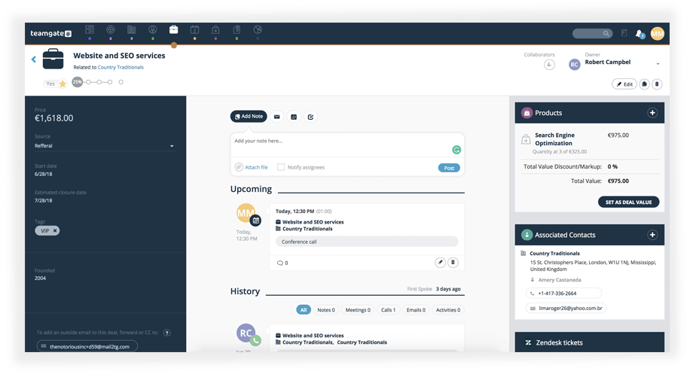Go back using the left chevron arrow
Screen dimensions: 690x374
(x=34, y=59)
